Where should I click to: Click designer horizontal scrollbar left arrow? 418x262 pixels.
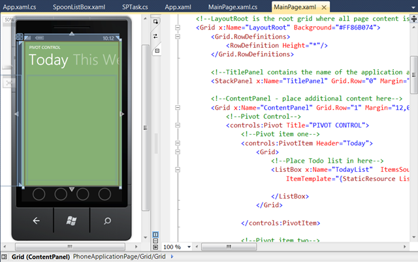pos(5,247)
